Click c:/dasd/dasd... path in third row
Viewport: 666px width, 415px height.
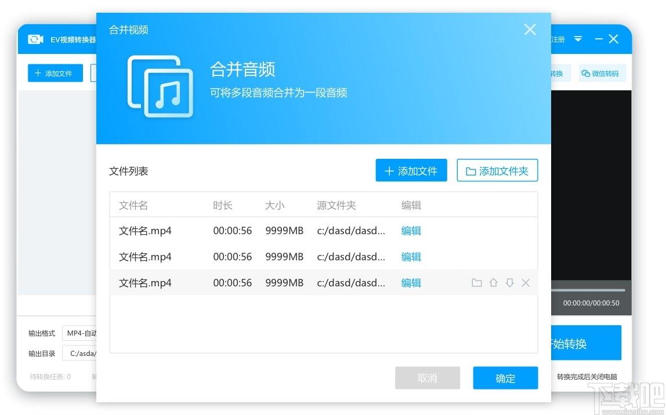point(351,283)
